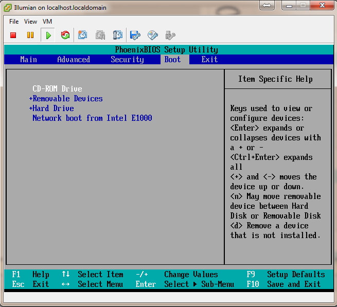
Task: Open the View menu
Action: click(x=30, y=22)
